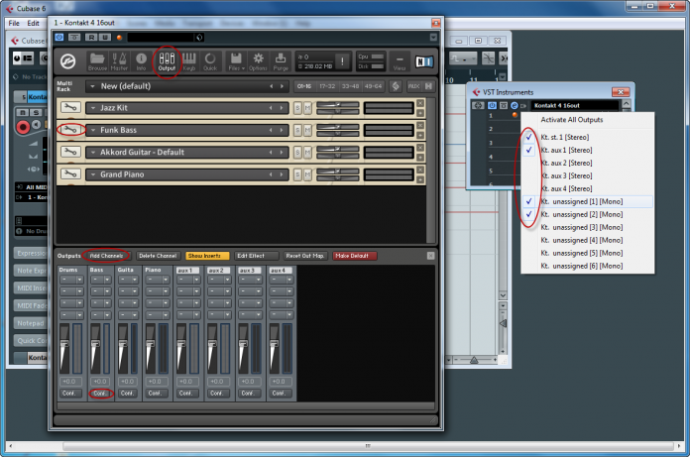Open the Grand Piano wrench editor
Screen dimensions: 690x457
tap(70, 173)
